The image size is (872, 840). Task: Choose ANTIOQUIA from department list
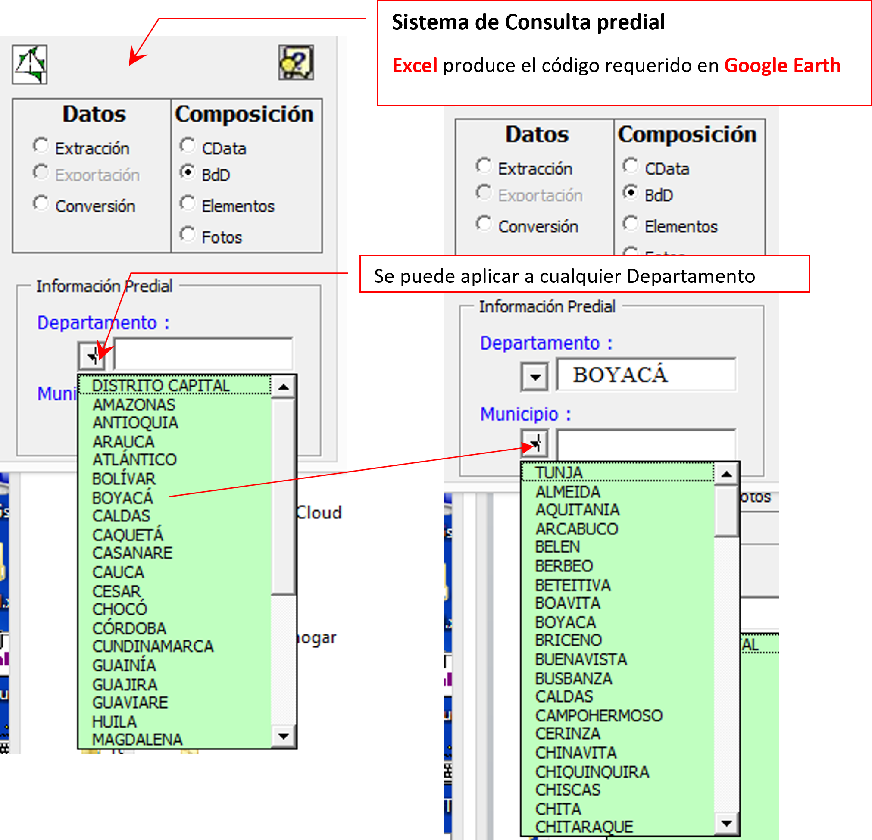click(x=175, y=423)
